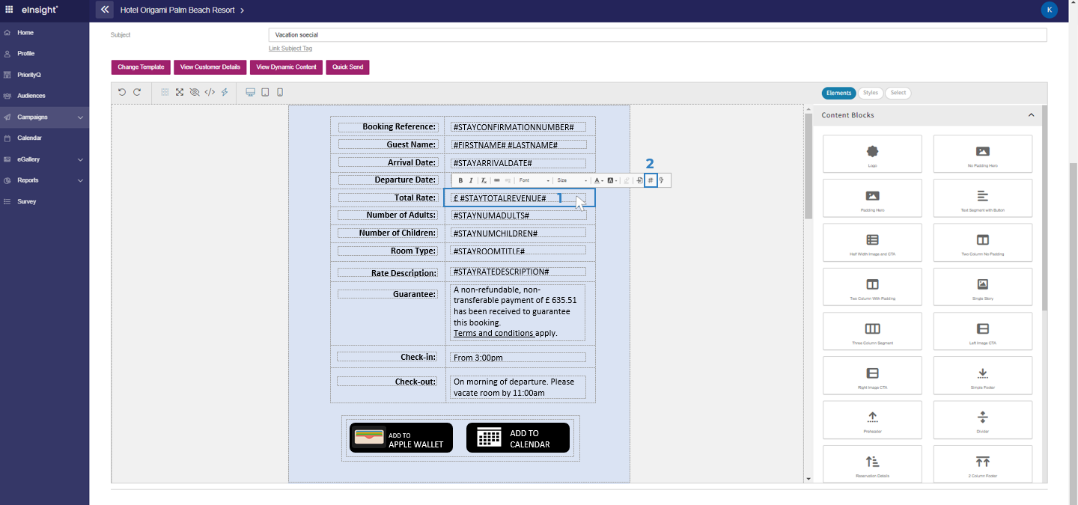Click the last icon in the text toolbar
The width and height of the screenshot is (1078, 505).
coord(662,180)
